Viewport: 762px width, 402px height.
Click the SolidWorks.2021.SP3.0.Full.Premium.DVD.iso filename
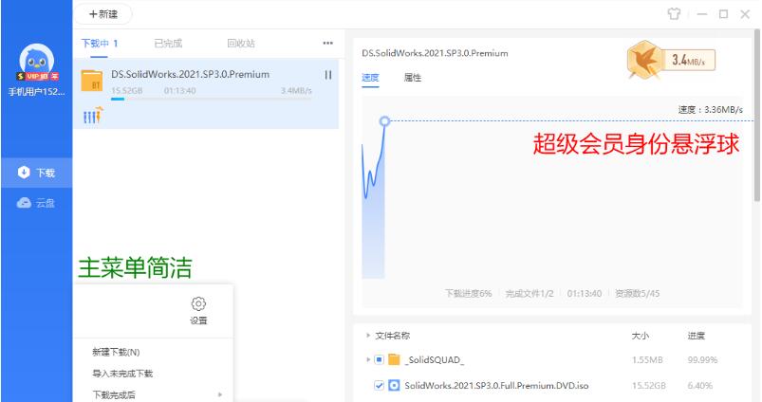point(496,386)
